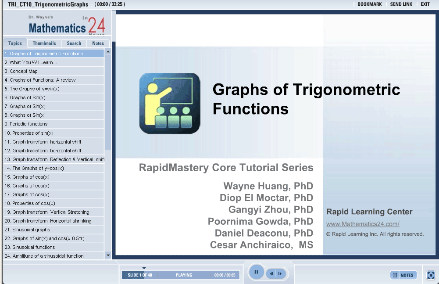Click the RapidMastery Core Tutorial Series text
439x284 pixels.
tap(226, 168)
